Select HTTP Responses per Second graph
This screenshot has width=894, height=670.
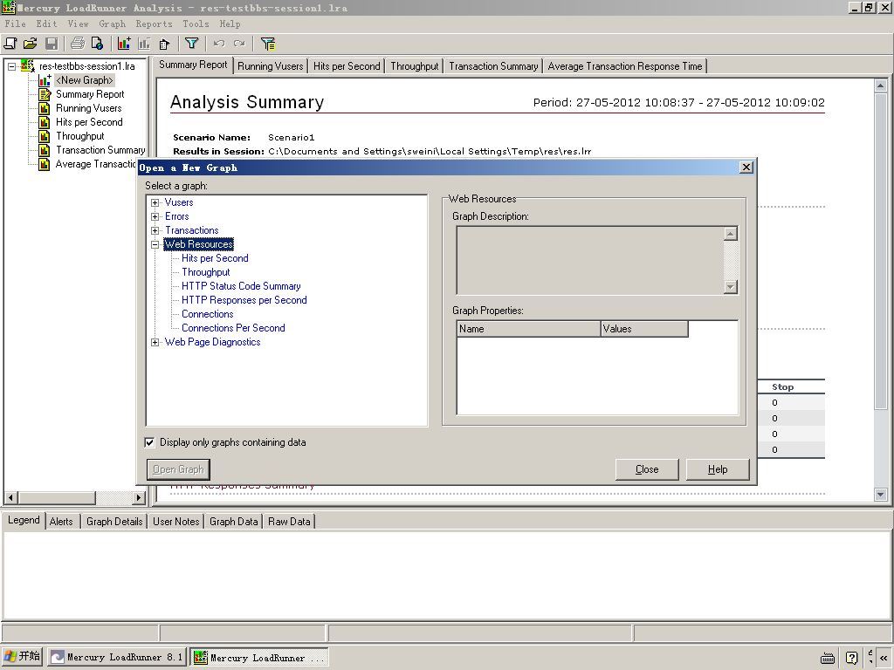click(244, 300)
